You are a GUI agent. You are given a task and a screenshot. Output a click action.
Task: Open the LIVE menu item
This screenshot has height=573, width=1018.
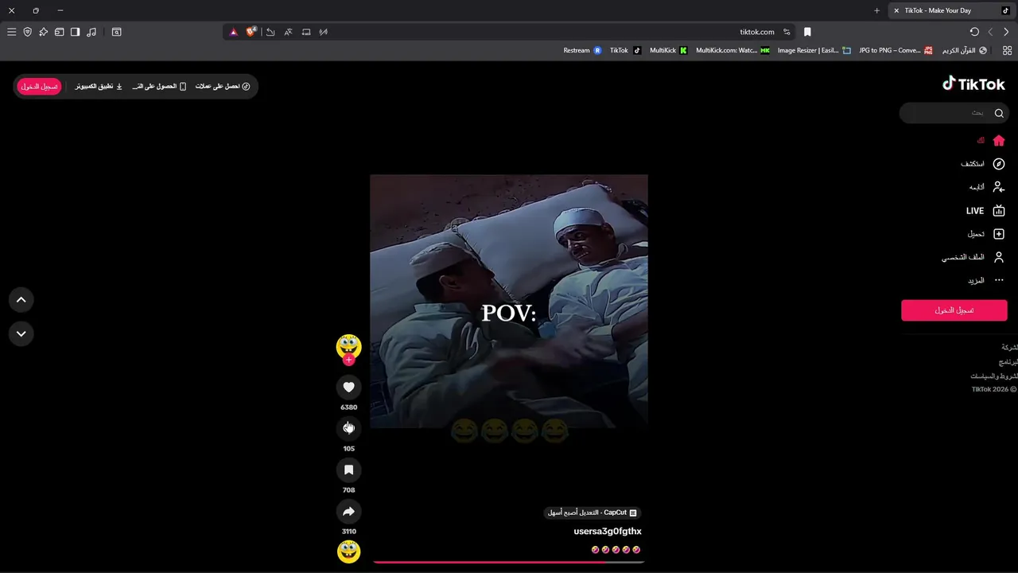985,211
